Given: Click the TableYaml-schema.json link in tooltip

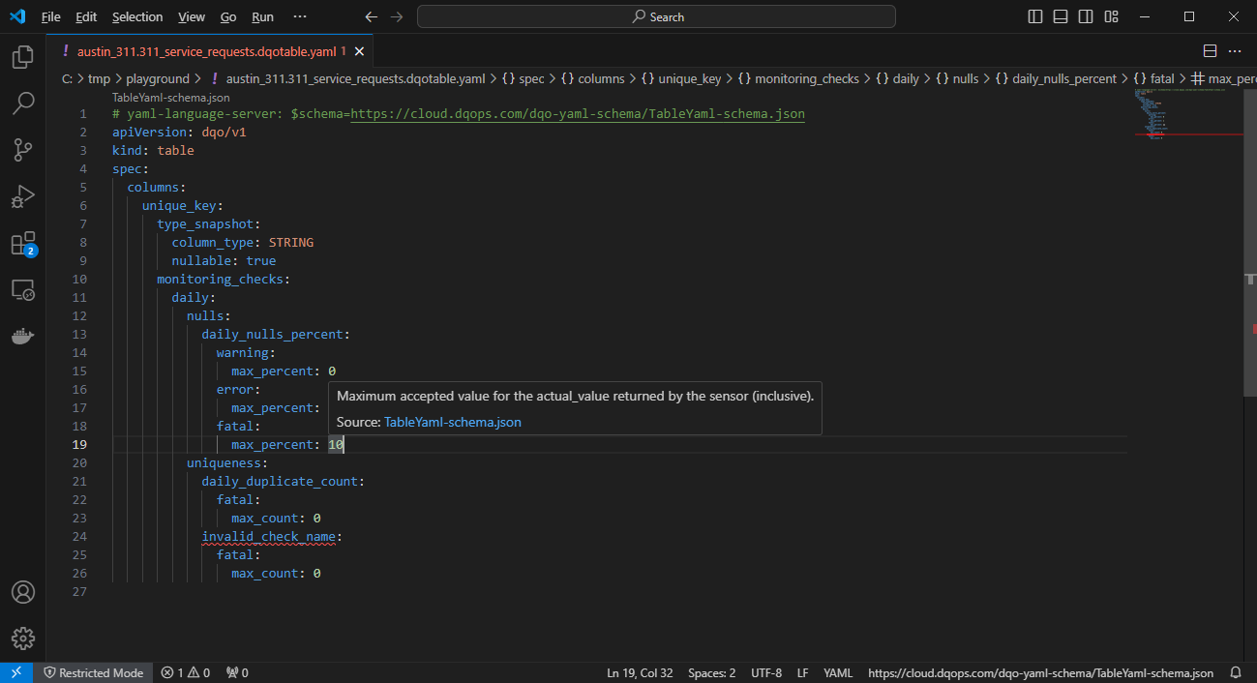Looking at the screenshot, I should (x=452, y=422).
